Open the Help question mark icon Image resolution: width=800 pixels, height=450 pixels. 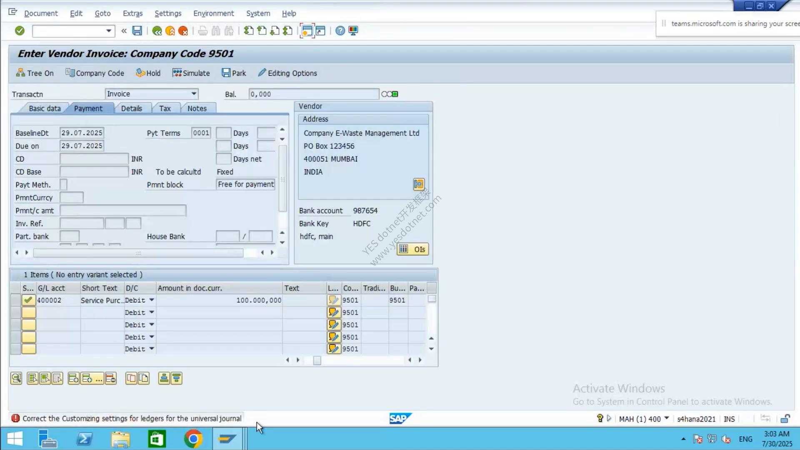[x=340, y=31]
